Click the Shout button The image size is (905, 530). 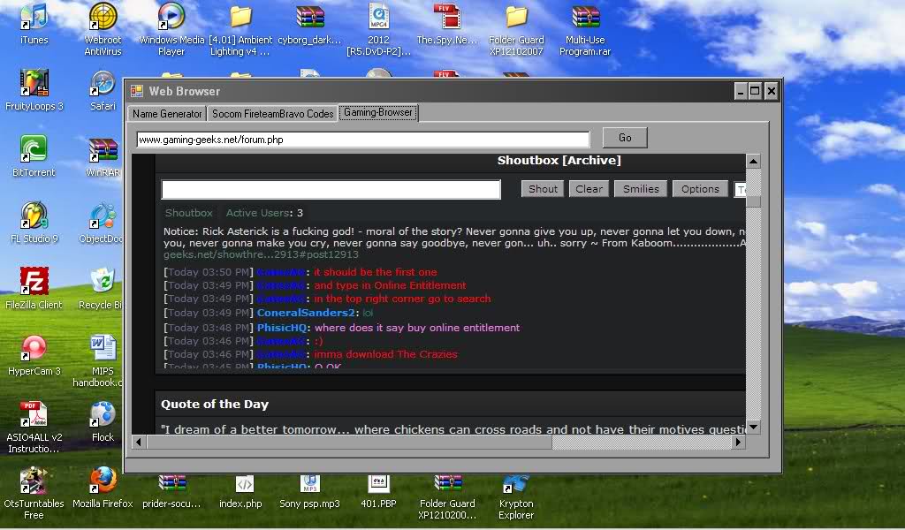[x=543, y=189]
